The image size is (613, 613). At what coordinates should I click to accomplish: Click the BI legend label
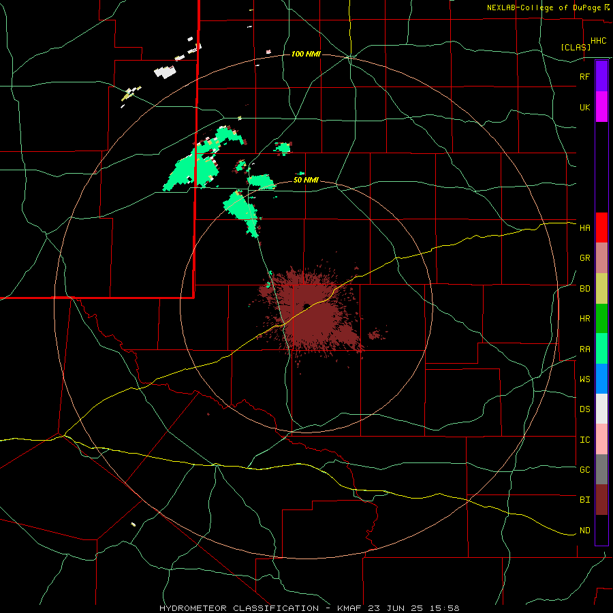584,500
